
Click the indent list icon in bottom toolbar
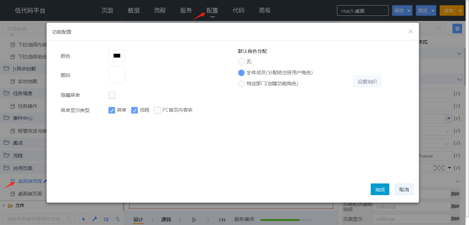click(x=107, y=219)
